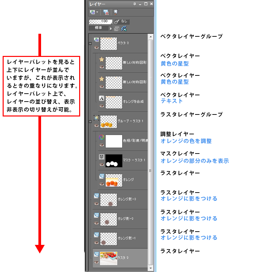Toggle visibility of オレジ影-2 layer
255x272 pixels.
(96, 223)
